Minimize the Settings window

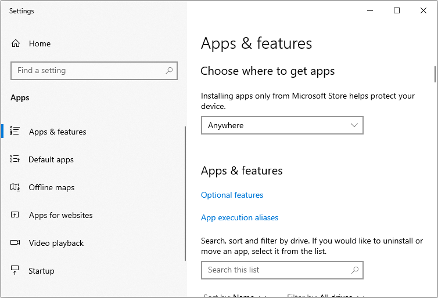pyautogui.click(x=370, y=10)
